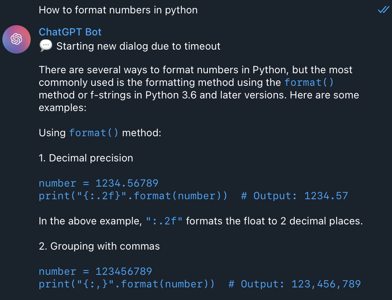Click the "2. Grouping with commas" heading
392x300 pixels.
tap(99, 246)
